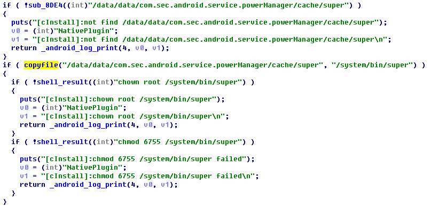
Task: Click puts on the "[cInstall]:not find" line
Action: tap(20, 22)
